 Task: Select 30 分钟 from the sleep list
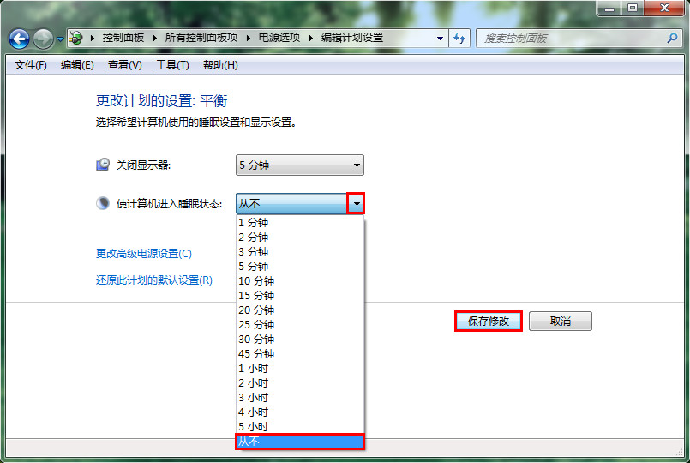[x=256, y=340]
